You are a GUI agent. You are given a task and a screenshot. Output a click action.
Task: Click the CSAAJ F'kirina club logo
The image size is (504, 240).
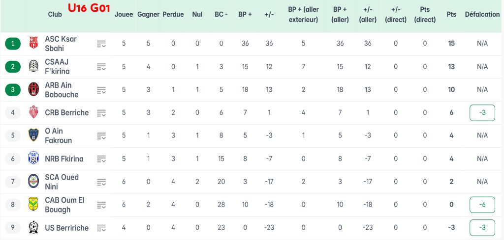click(x=33, y=66)
